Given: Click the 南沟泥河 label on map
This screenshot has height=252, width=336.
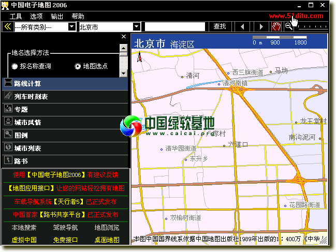Looking at the screenshot, I should coord(302,137).
